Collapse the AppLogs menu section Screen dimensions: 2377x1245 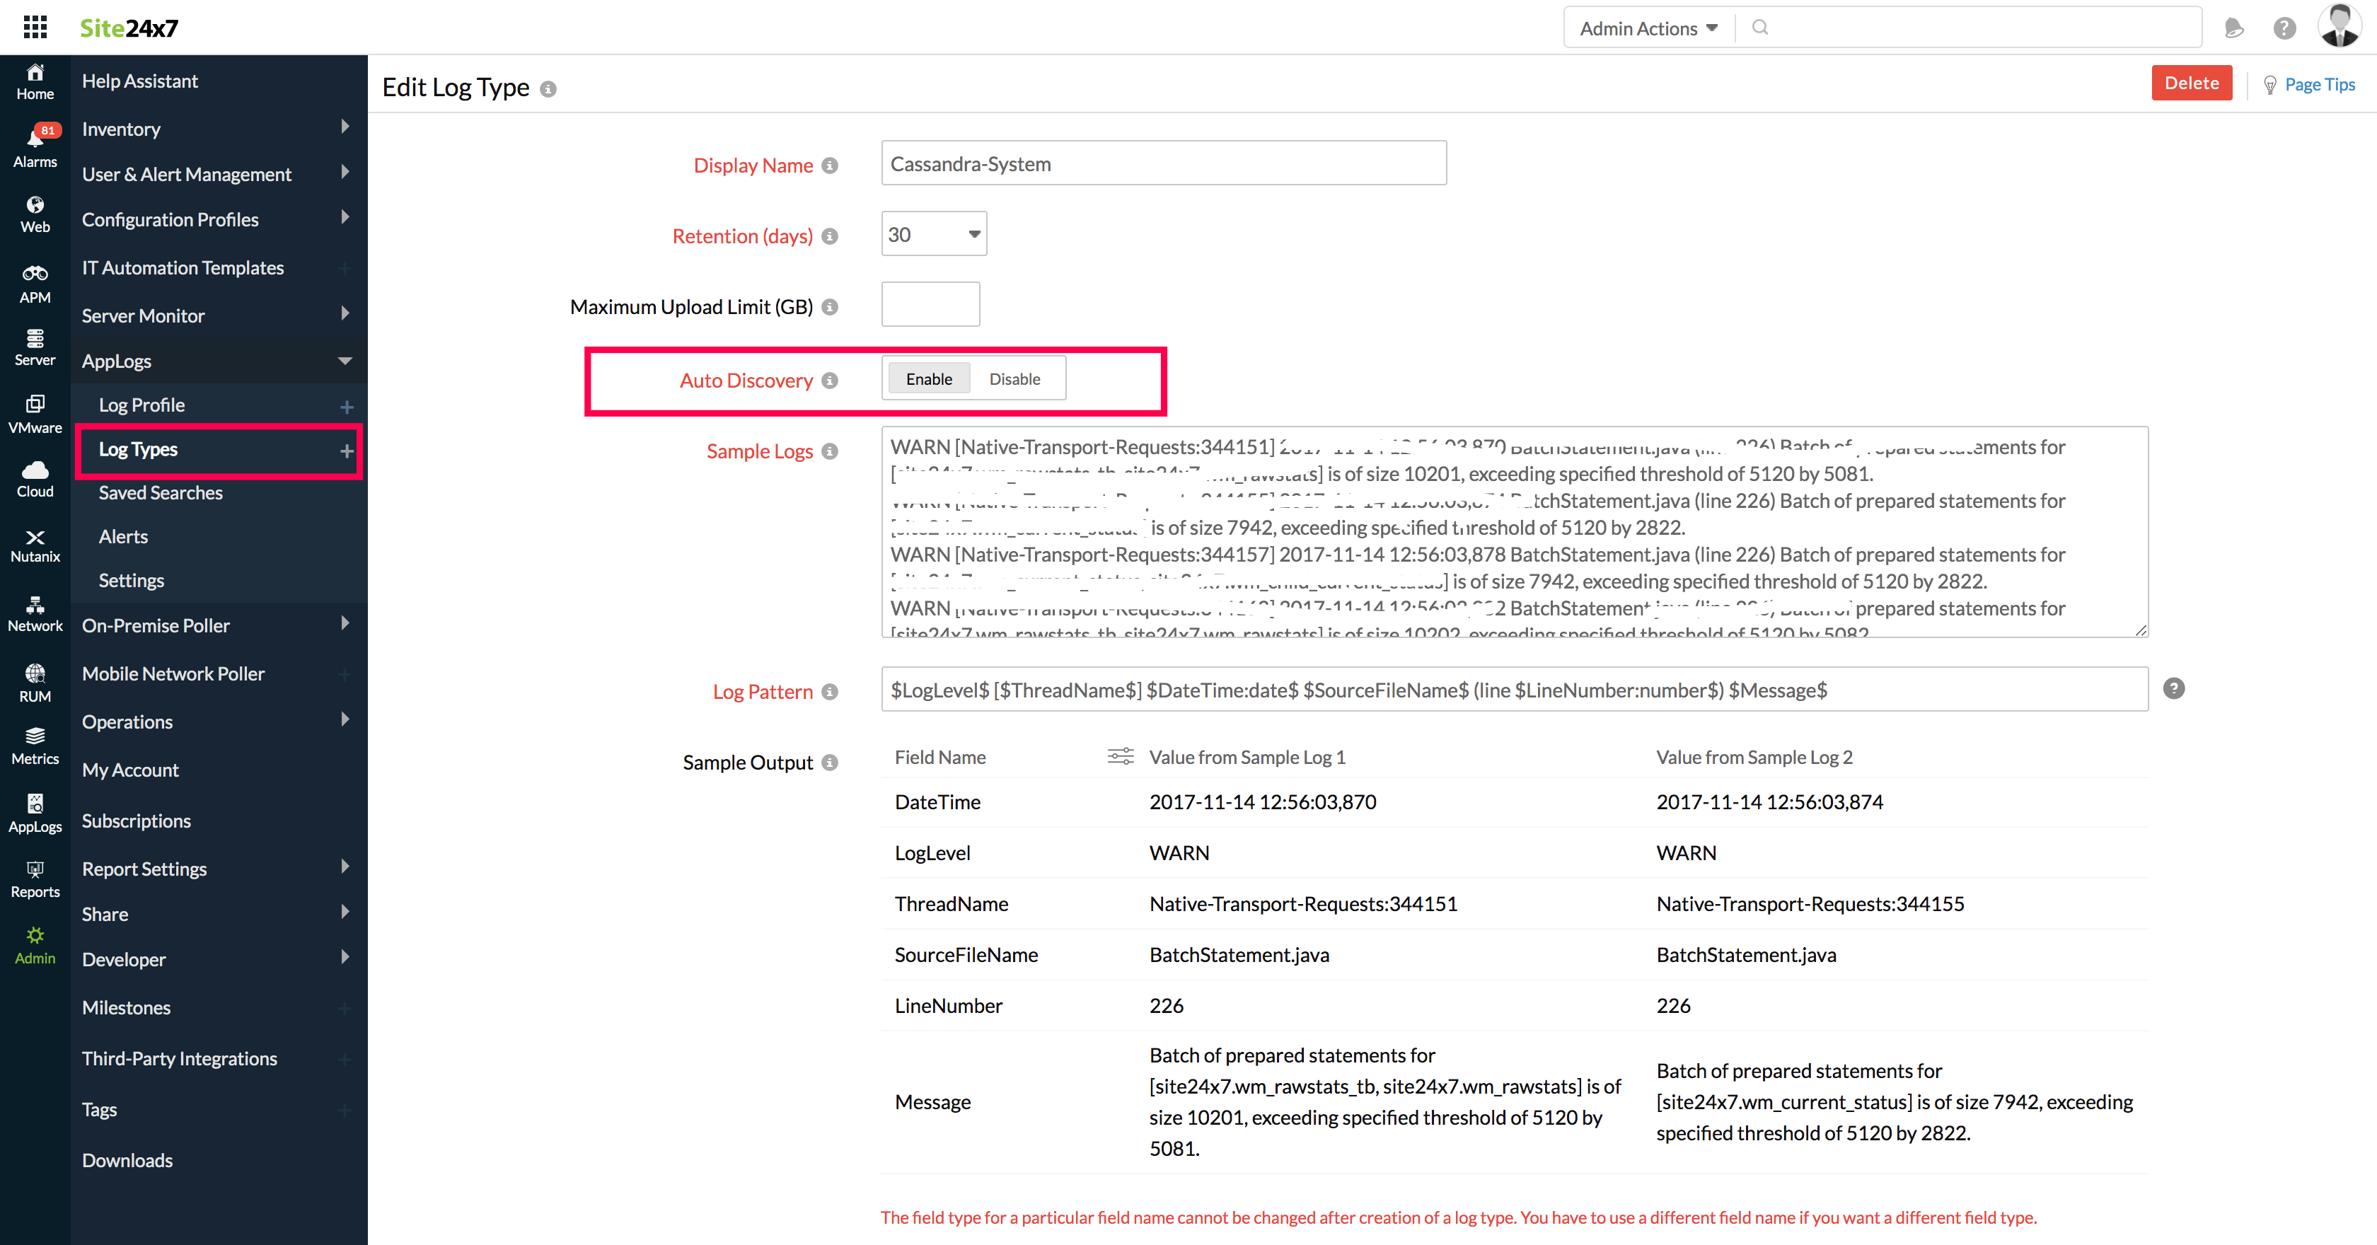click(x=345, y=361)
